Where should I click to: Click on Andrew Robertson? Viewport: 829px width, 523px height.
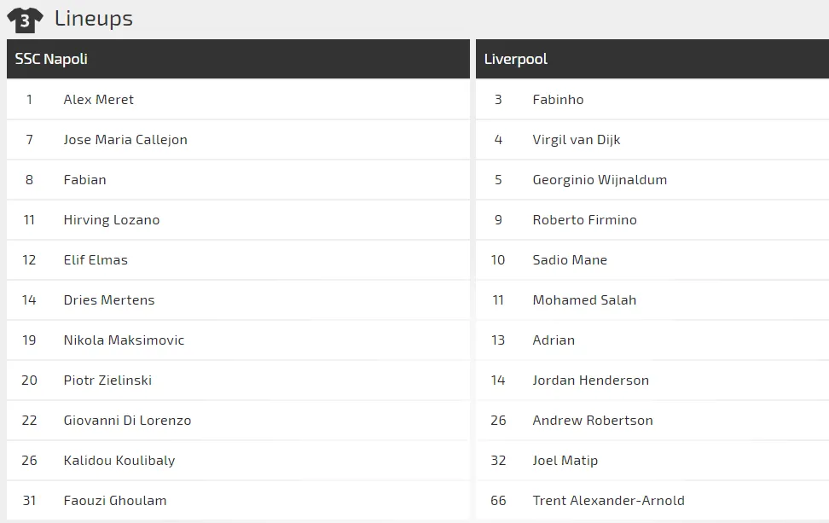(x=593, y=421)
